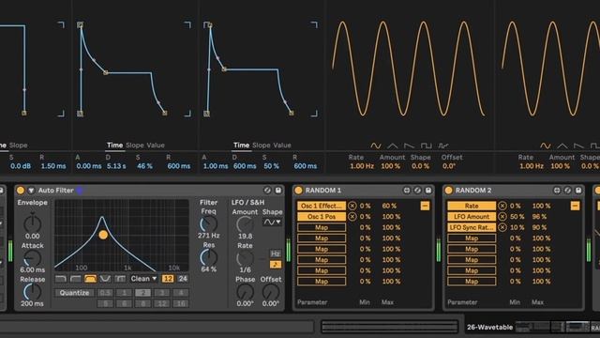The width and height of the screenshot is (600, 338).
Task: Click the Osc 1 Effect mapped parameter button
Action: click(322, 206)
